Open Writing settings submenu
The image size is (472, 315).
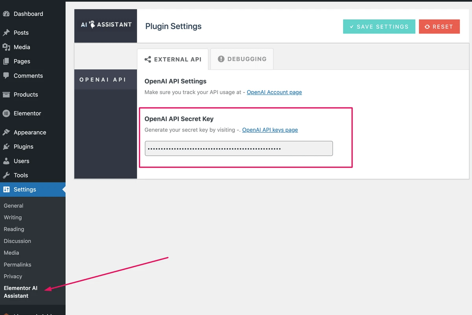tap(13, 217)
